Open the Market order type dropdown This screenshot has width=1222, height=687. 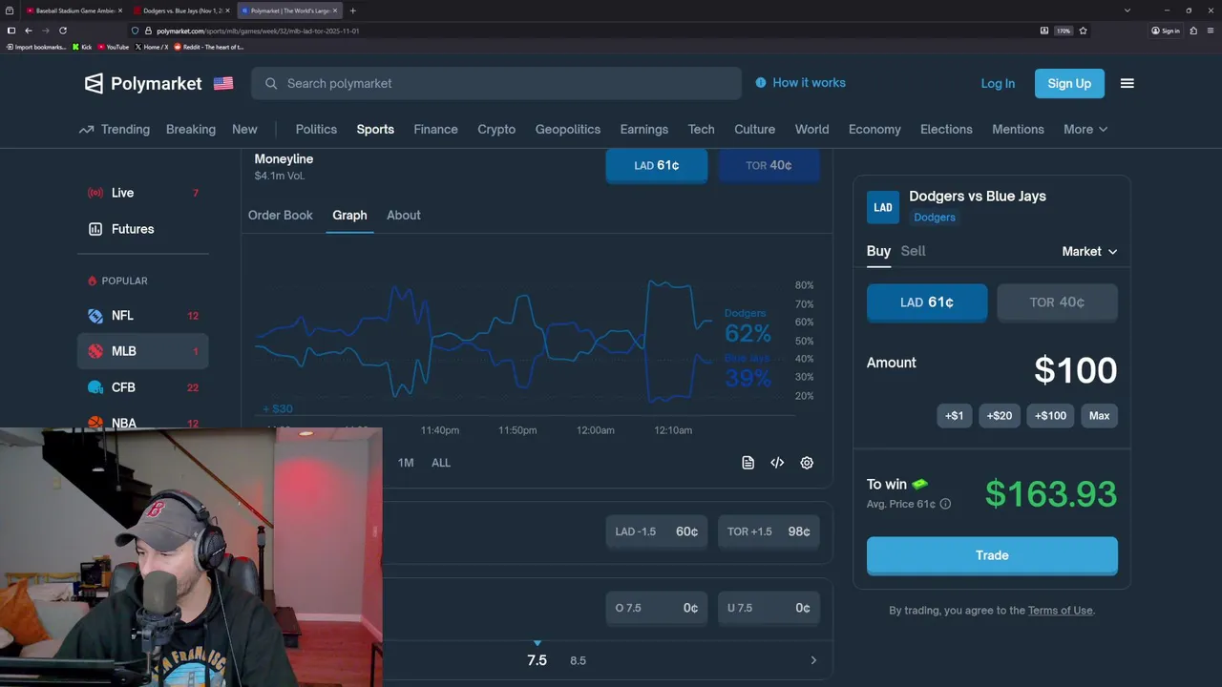[x=1089, y=251]
